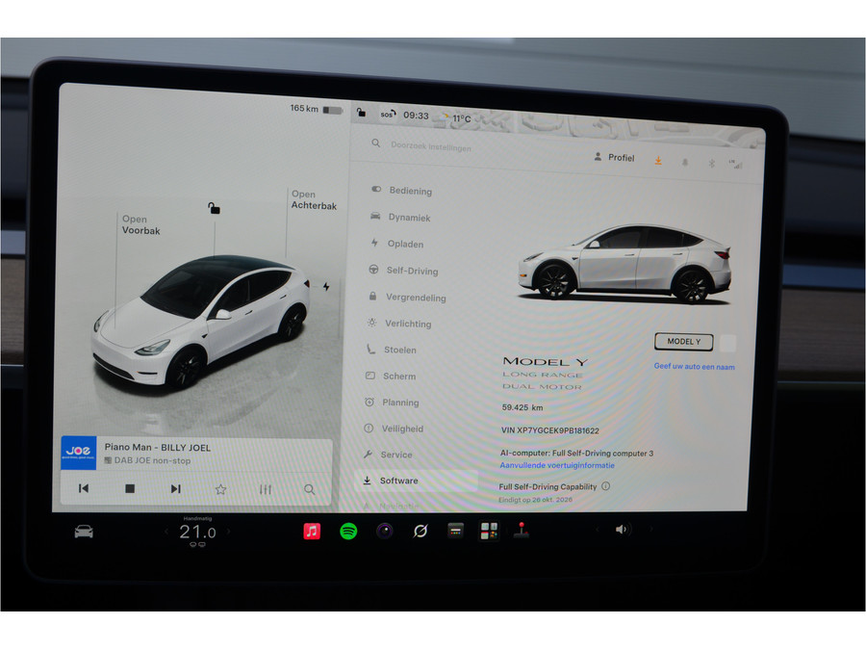Open car controls icon in bottom bar
Image resolution: width=866 pixels, height=650 pixels.
point(84,532)
